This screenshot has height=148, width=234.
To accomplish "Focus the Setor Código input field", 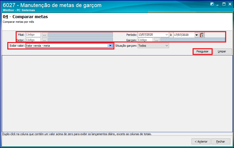I will pos(33,40).
